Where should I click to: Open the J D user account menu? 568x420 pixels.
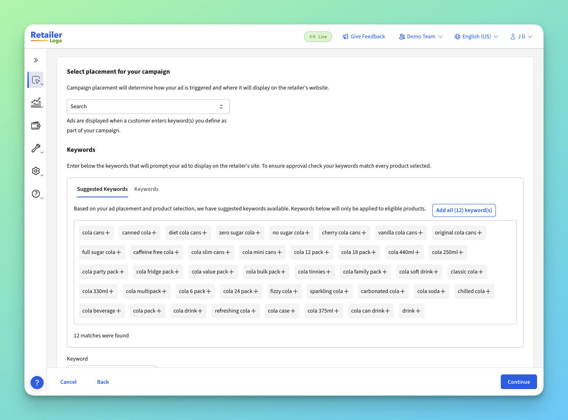click(521, 37)
